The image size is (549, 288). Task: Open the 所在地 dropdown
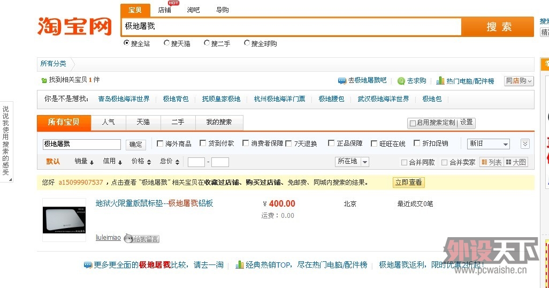(x=352, y=161)
